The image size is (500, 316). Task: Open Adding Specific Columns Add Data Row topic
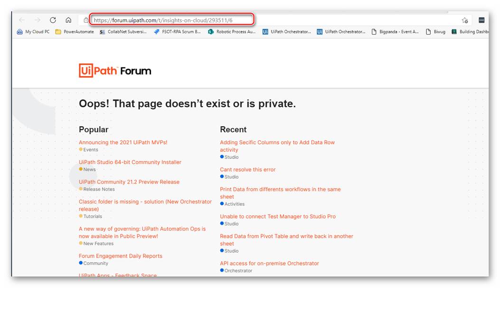[x=277, y=146]
